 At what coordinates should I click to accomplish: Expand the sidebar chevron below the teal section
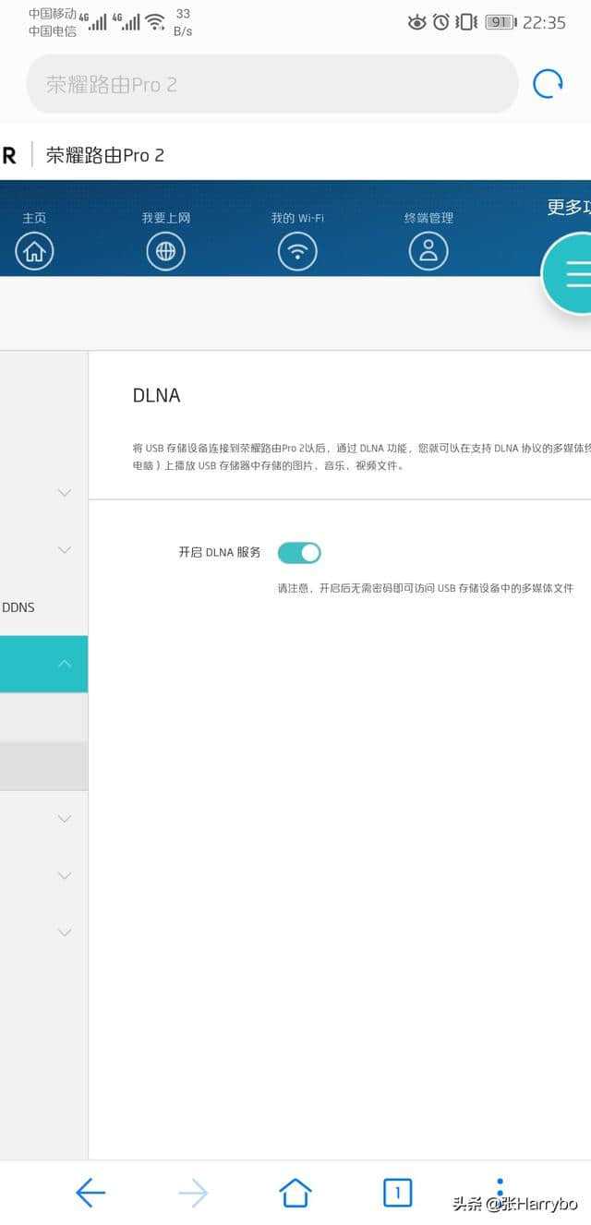(x=65, y=819)
